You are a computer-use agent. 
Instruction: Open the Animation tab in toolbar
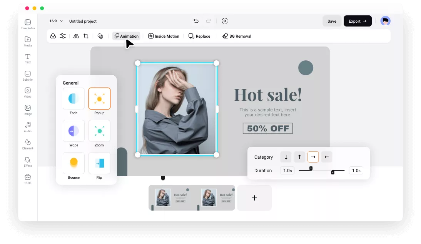pyautogui.click(x=126, y=36)
